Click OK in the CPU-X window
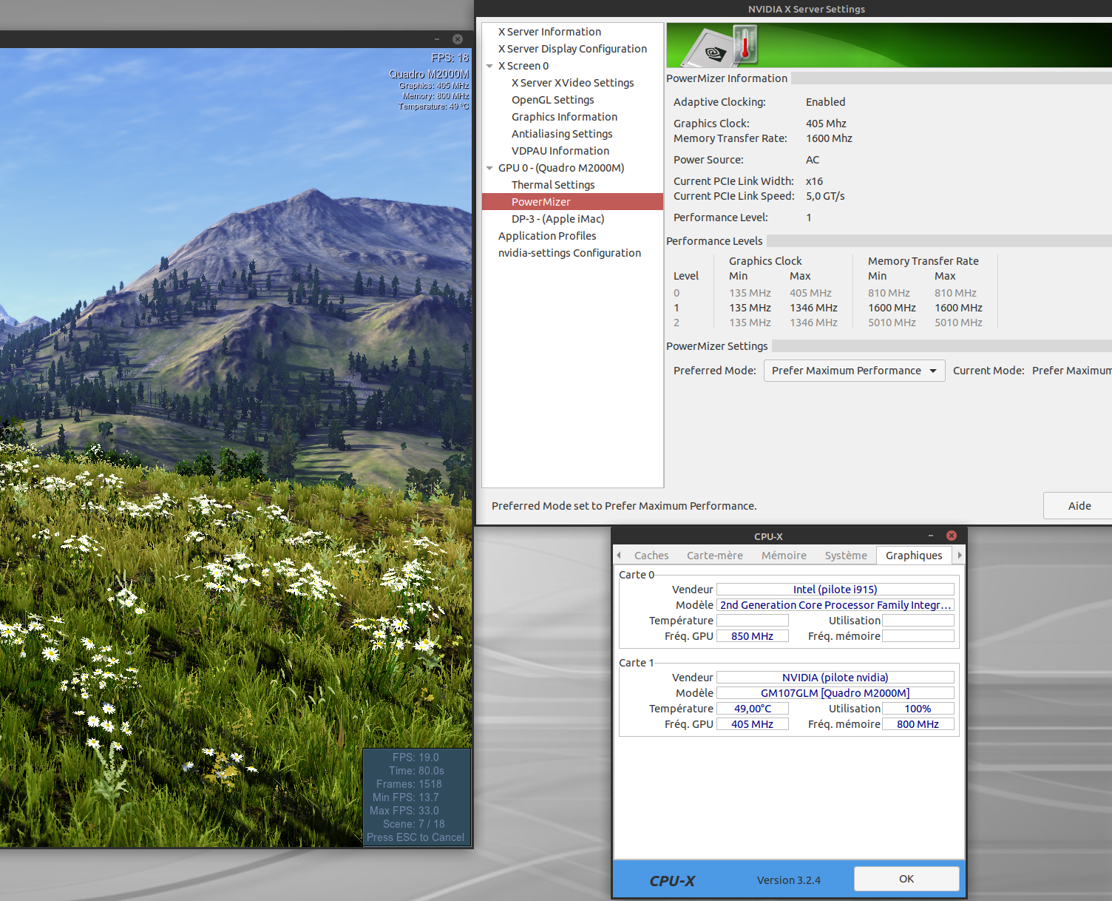Screen dimensions: 1112x901 point(906,879)
